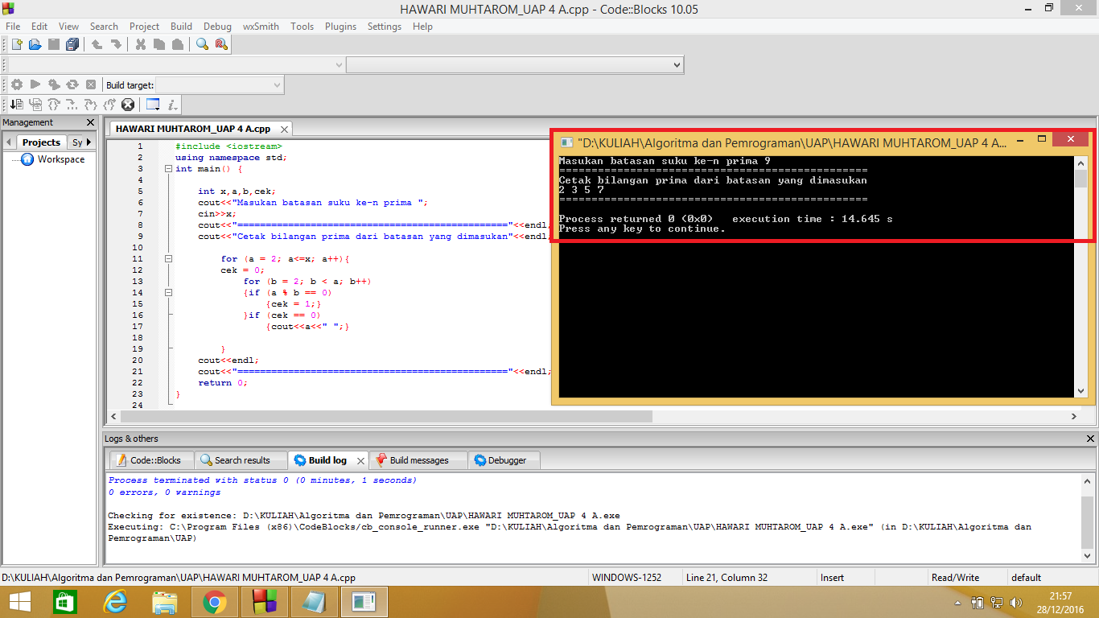Click the Rebuild icon
The width and height of the screenshot is (1099, 618).
[72, 84]
